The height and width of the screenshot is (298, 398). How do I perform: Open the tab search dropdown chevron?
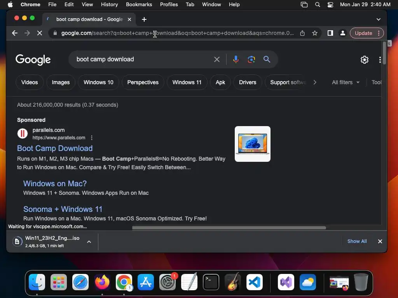click(x=379, y=19)
